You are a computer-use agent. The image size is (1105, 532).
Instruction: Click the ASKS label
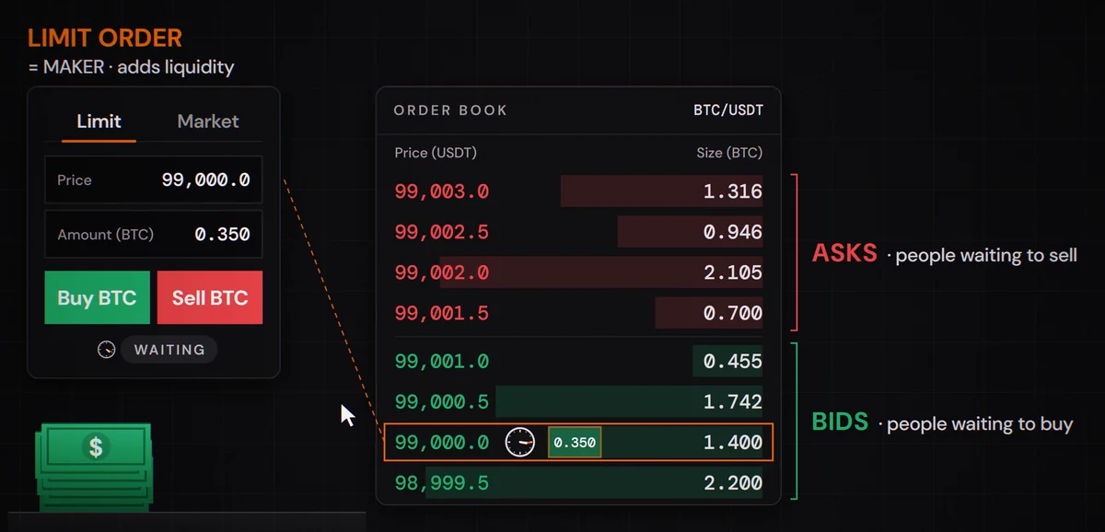(844, 253)
